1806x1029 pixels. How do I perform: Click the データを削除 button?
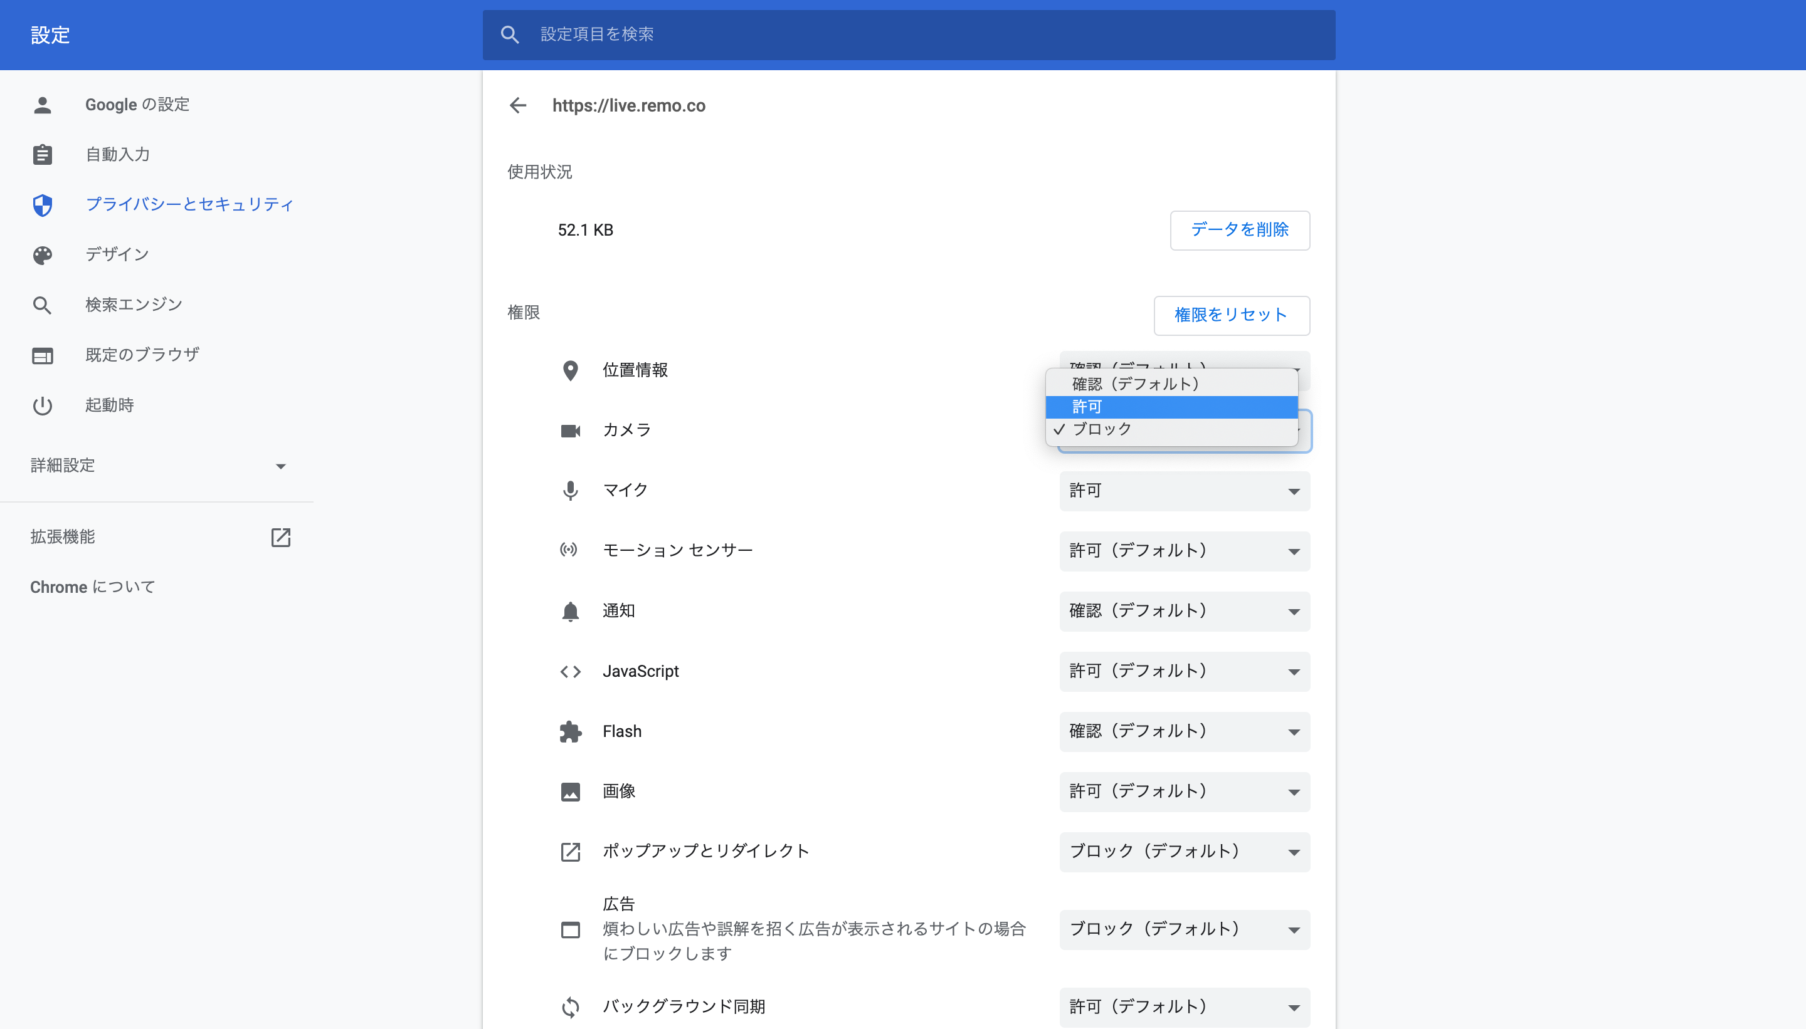tap(1239, 230)
